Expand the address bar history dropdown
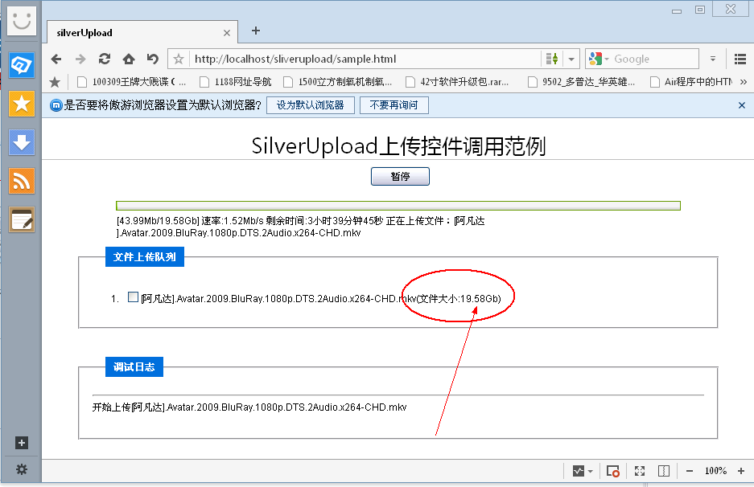 571,59
